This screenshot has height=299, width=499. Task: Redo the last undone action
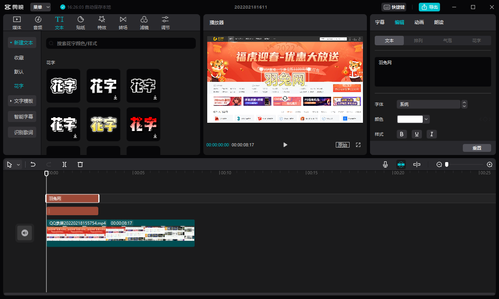click(x=49, y=164)
